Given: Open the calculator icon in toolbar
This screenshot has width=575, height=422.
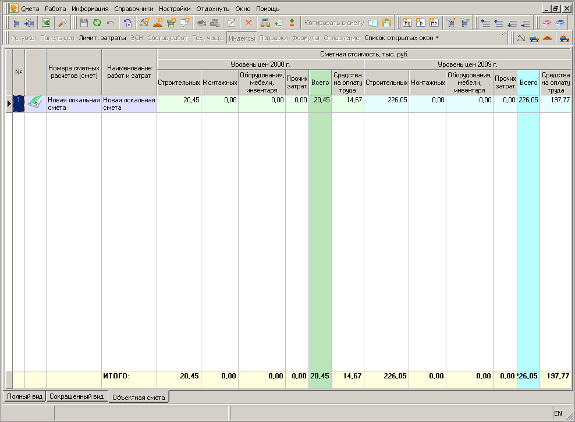Looking at the screenshot, I should click(265, 23).
